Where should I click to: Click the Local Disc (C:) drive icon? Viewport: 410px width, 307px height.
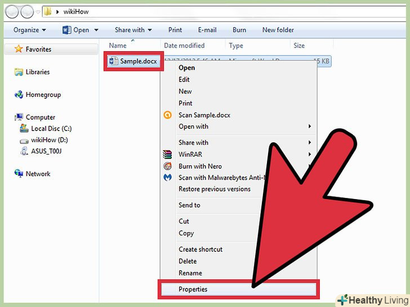click(24, 128)
